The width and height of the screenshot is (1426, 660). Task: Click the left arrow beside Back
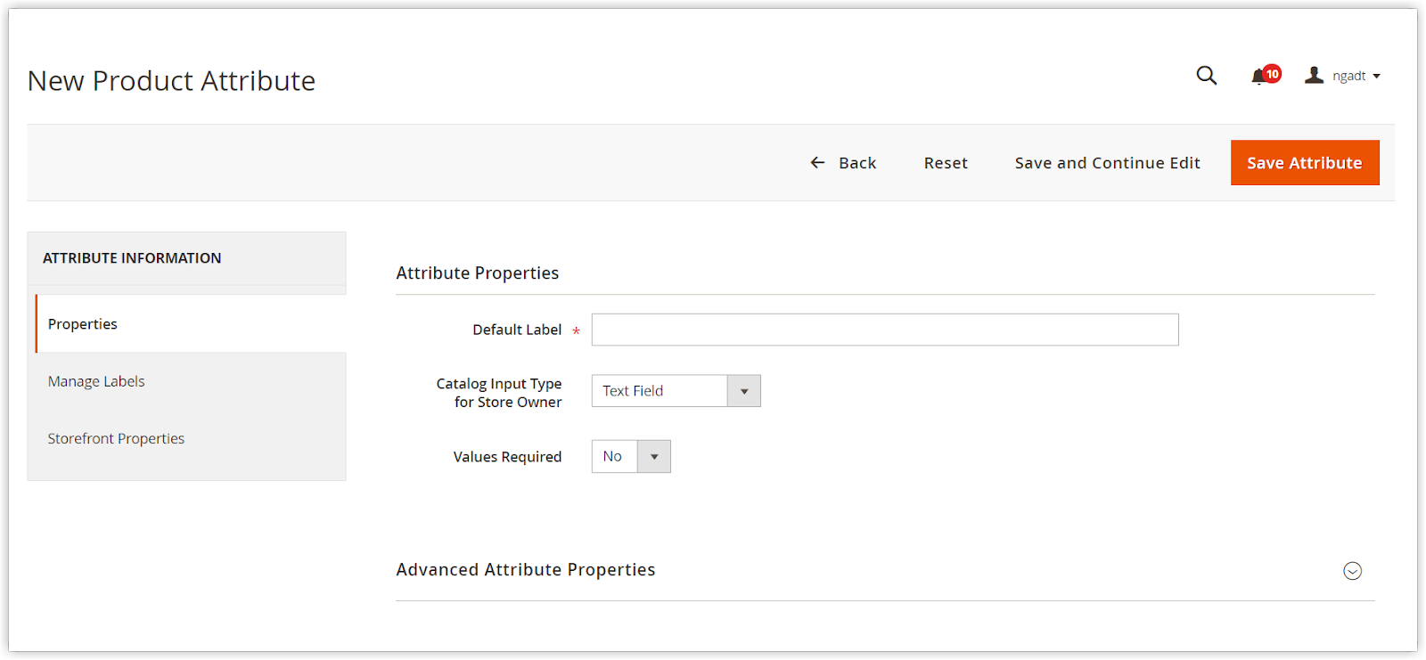tap(817, 163)
